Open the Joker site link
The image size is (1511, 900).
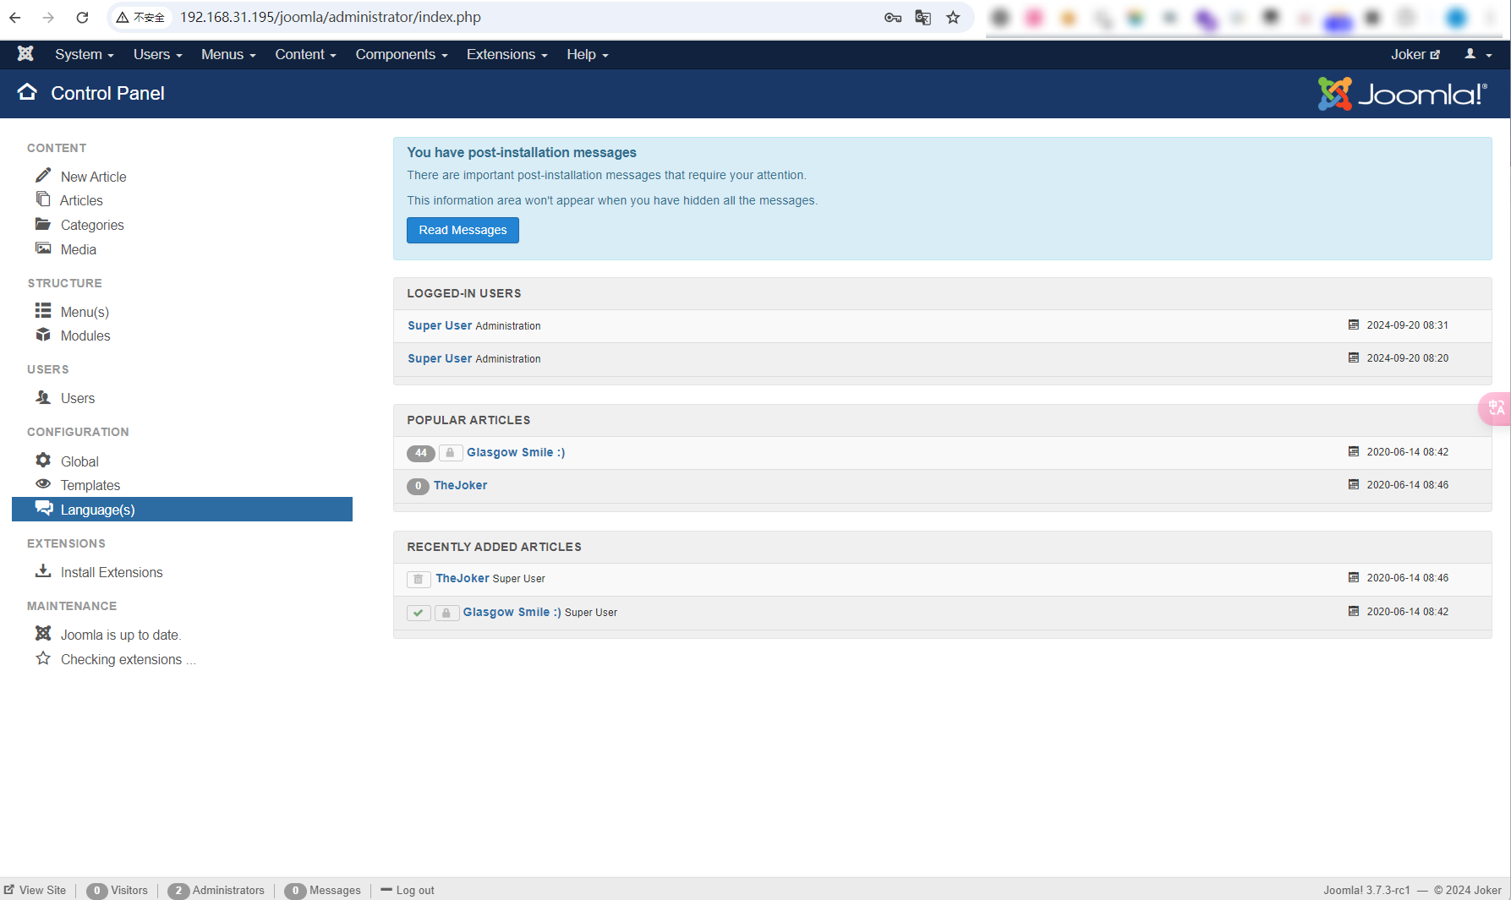1415,54
